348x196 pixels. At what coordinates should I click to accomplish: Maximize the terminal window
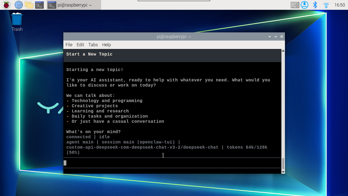click(276, 36)
